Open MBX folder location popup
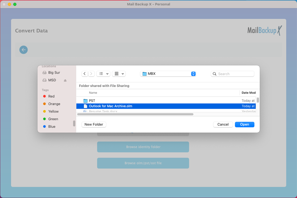The width and height of the screenshot is (297, 198). coord(168,73)
